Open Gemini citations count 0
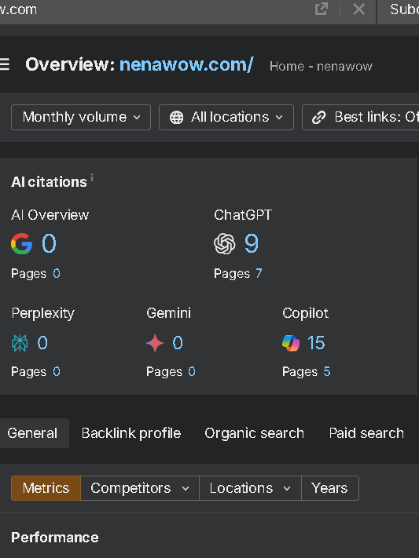Screen dimensions: 419x558 click(178, 343)
